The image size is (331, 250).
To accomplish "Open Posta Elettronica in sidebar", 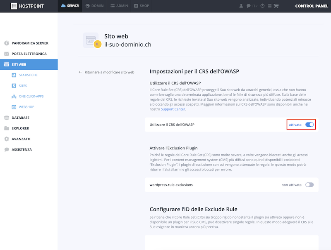I will (x=29, y=54).
